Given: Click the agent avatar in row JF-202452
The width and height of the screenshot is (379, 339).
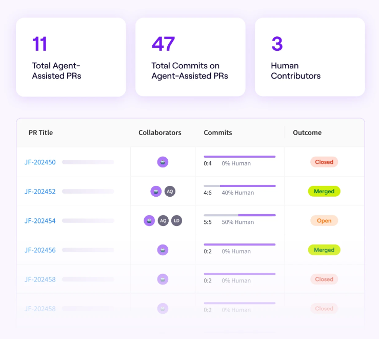Looking at the screenshot, I should [x=156, y=191].
